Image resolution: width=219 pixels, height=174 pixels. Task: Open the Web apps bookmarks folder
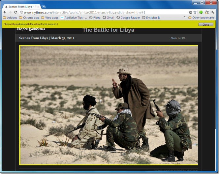[x=50, y=17]
